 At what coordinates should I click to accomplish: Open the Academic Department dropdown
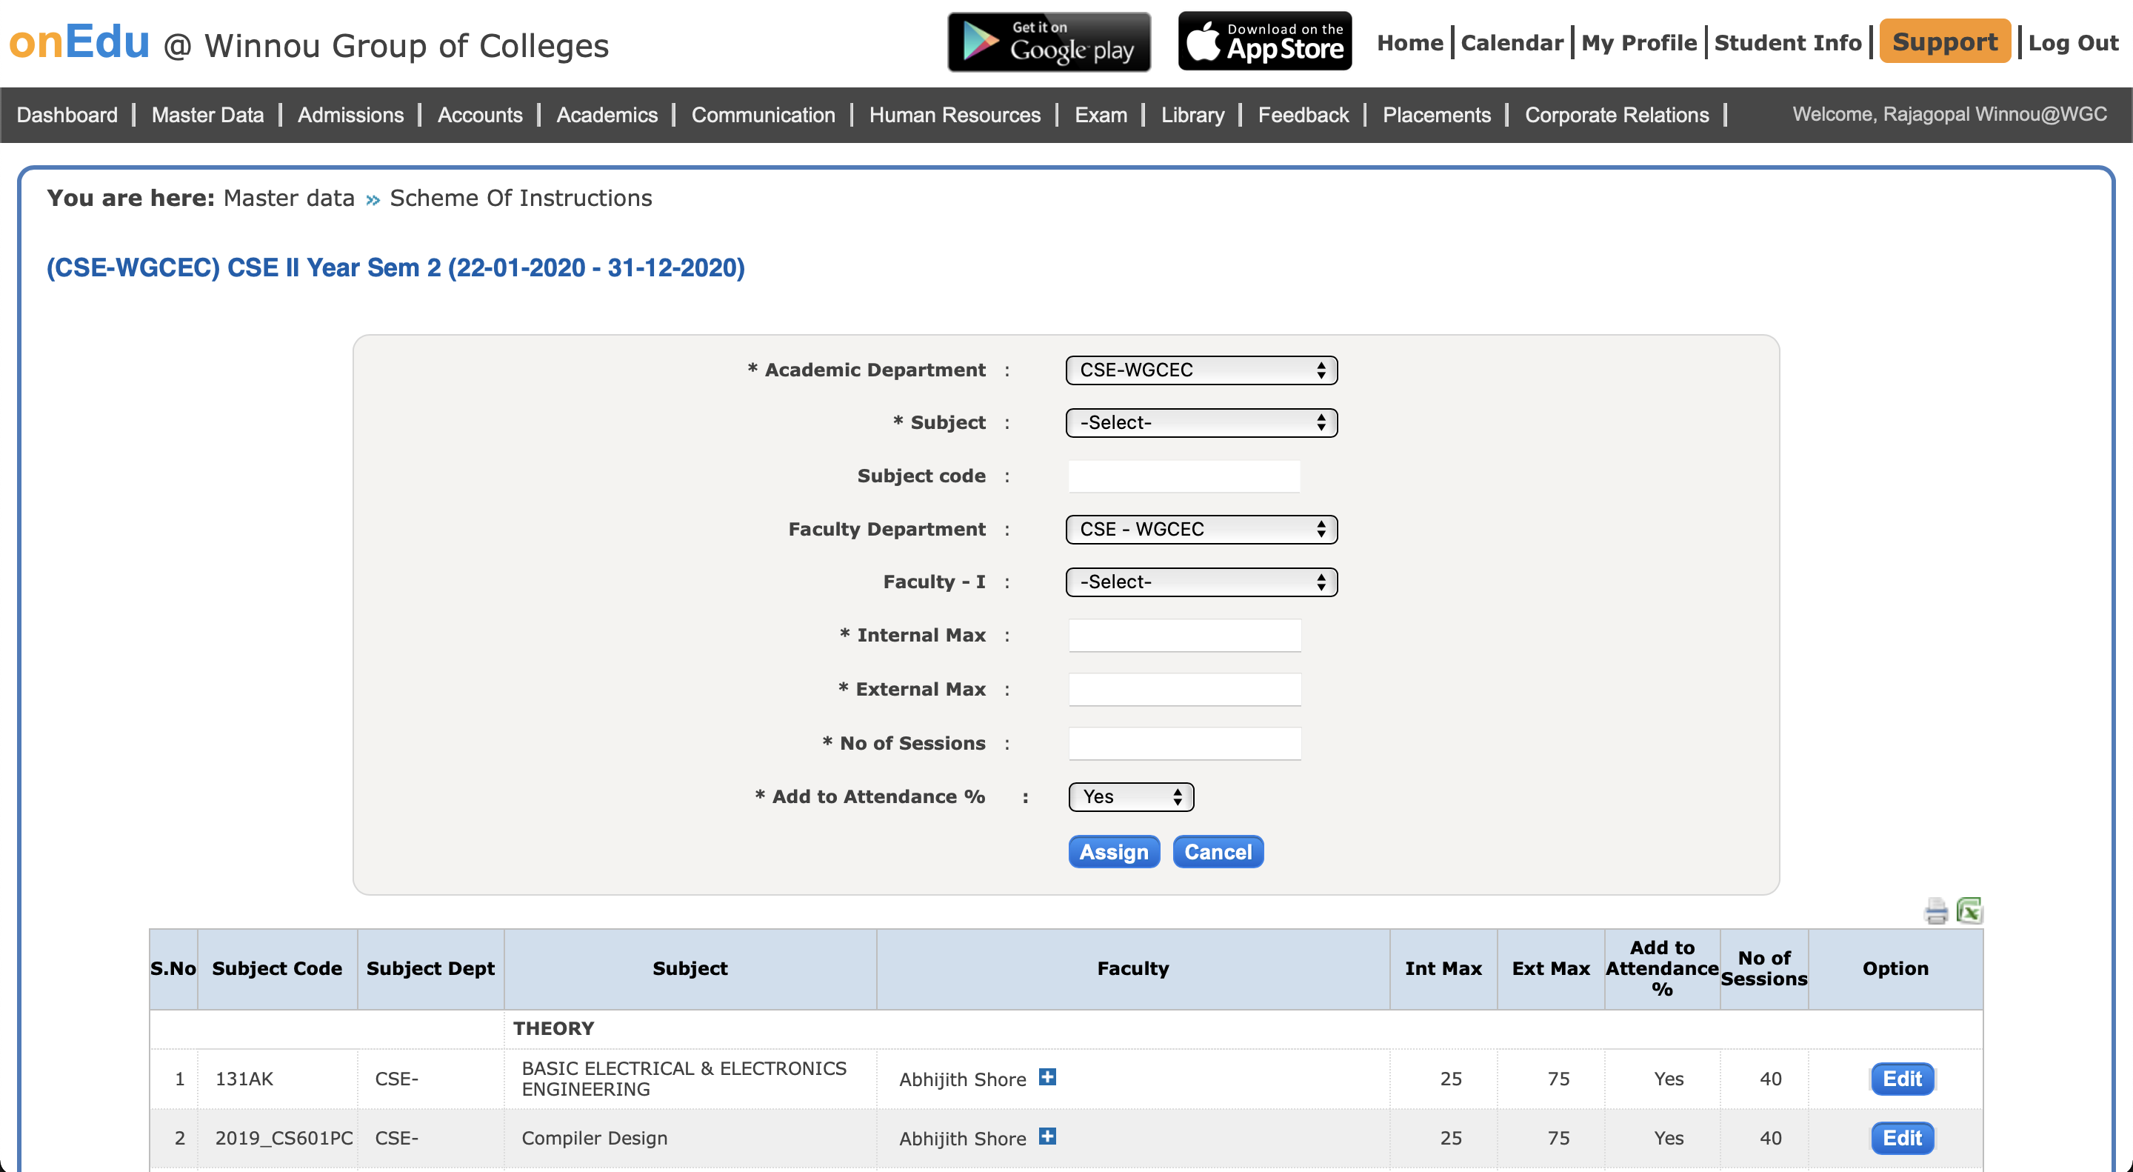tap(1201, 370)
